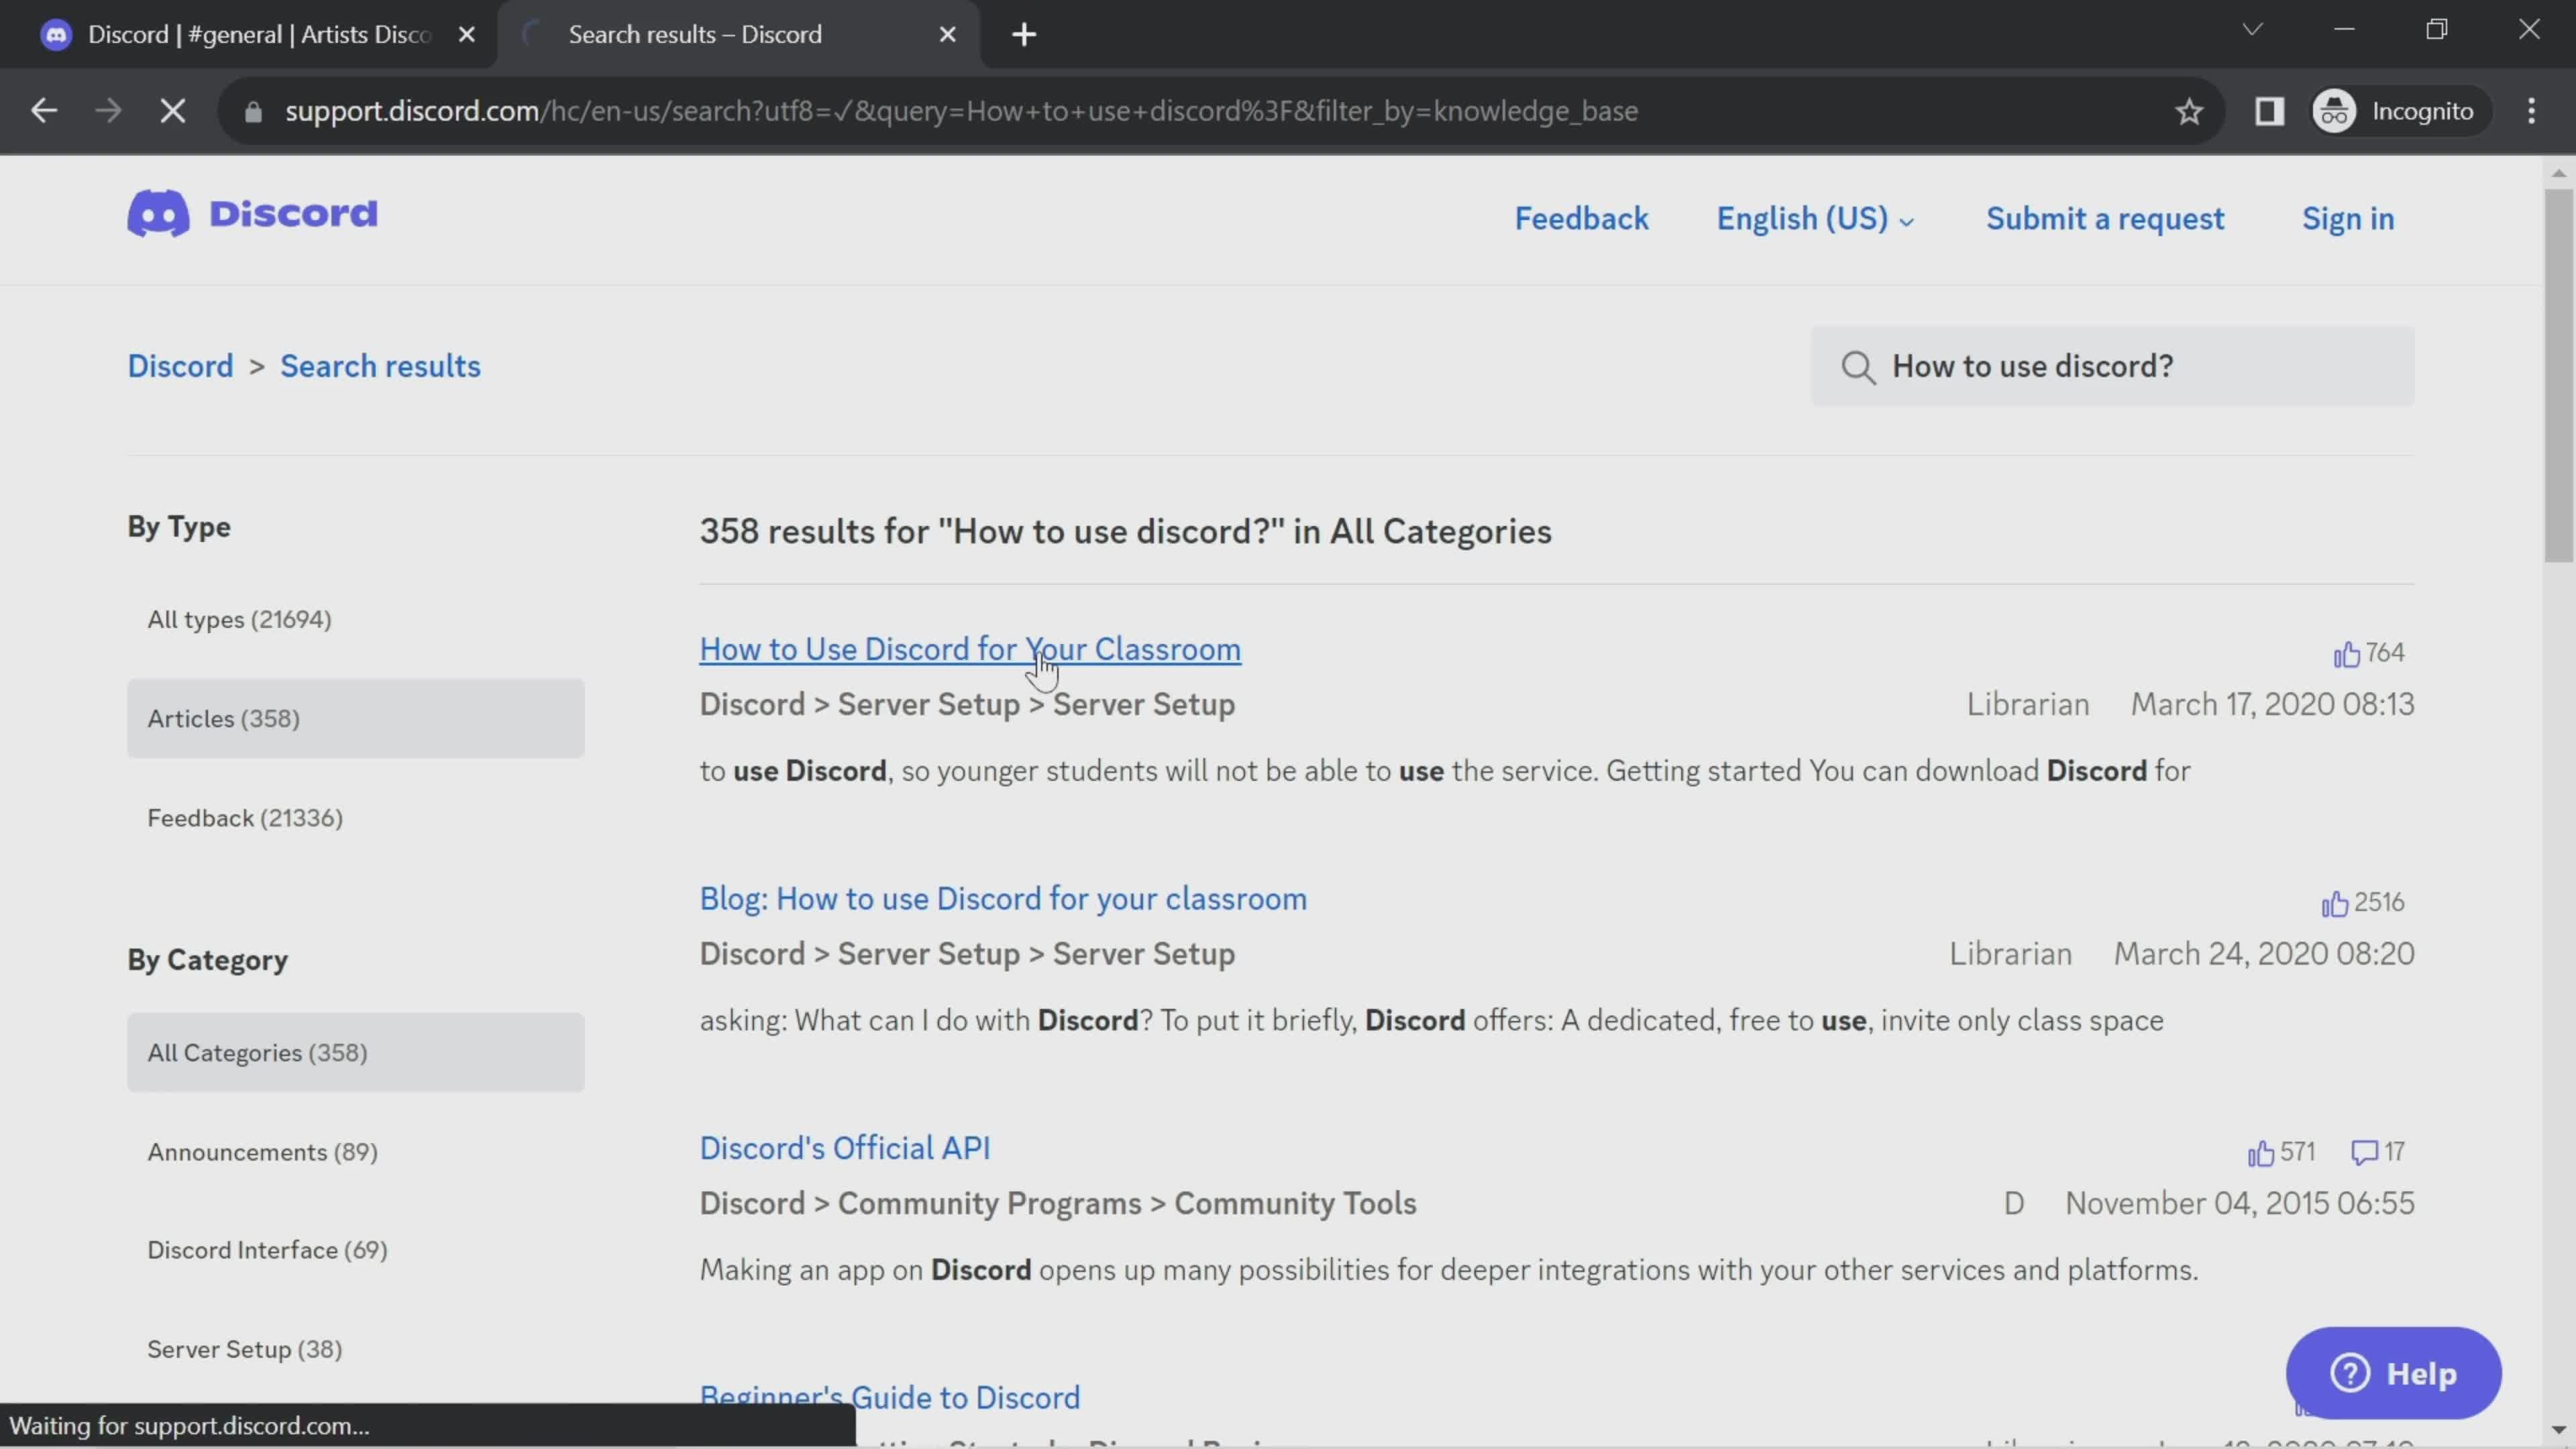Close the Discord #general tab
This screenshot has width=2576, height=1449.
(x=466, y=34)
